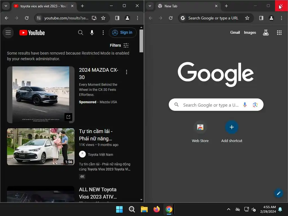Image resolution: width=288 pixels, height=216 pixels.
Task: Open YouTube search magnifier icon
Action: (80, 33)
